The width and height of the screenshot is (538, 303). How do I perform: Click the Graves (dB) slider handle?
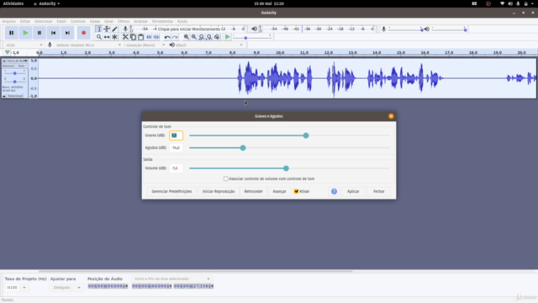click(x=306, y=136)
